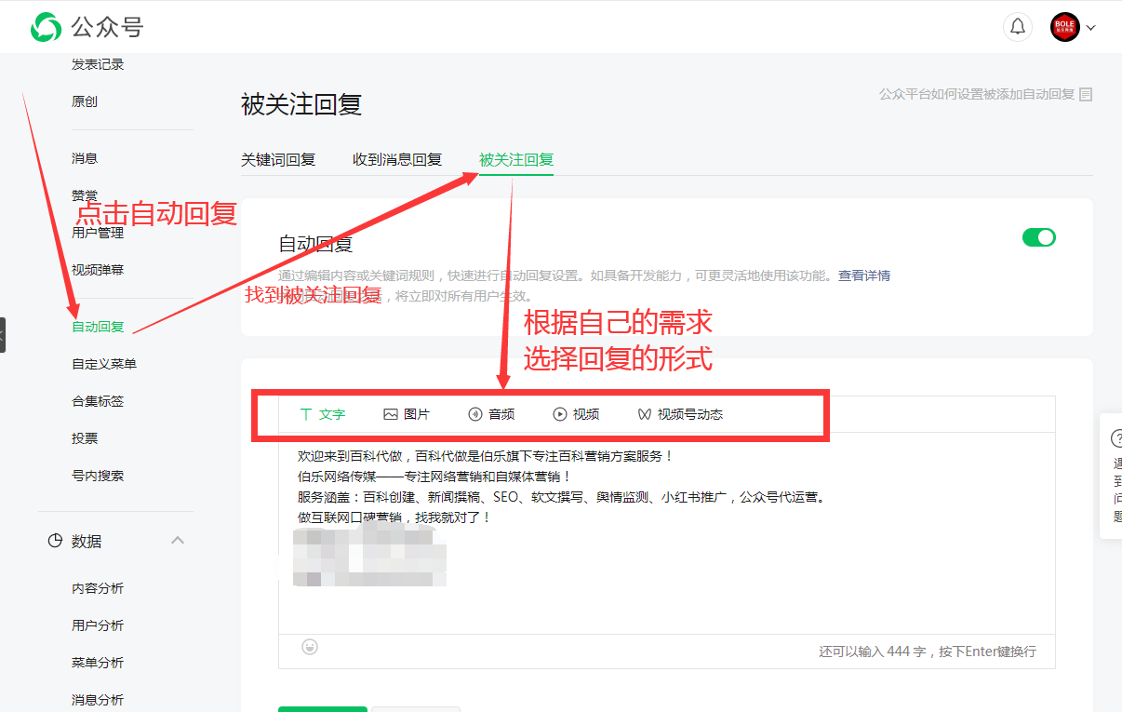Screen dimensions: 1122x712
Task: Click the 数据 pie chart icon
Action: click(x=55, y=541)
